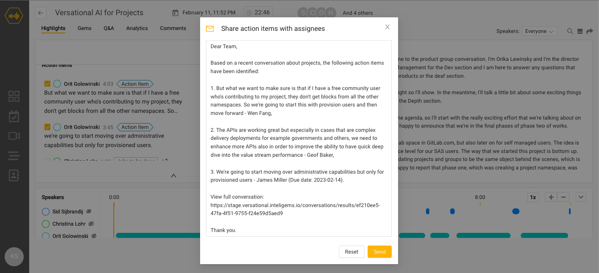
Task: Click inside the email message text area
Action: tap(299, 138)
